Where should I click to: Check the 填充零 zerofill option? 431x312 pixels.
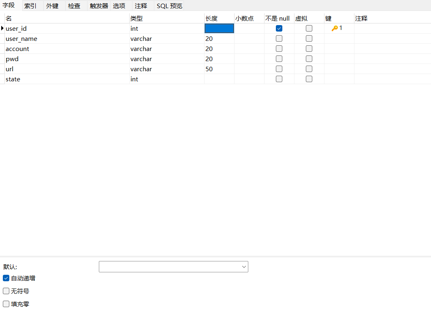(6, 304)
